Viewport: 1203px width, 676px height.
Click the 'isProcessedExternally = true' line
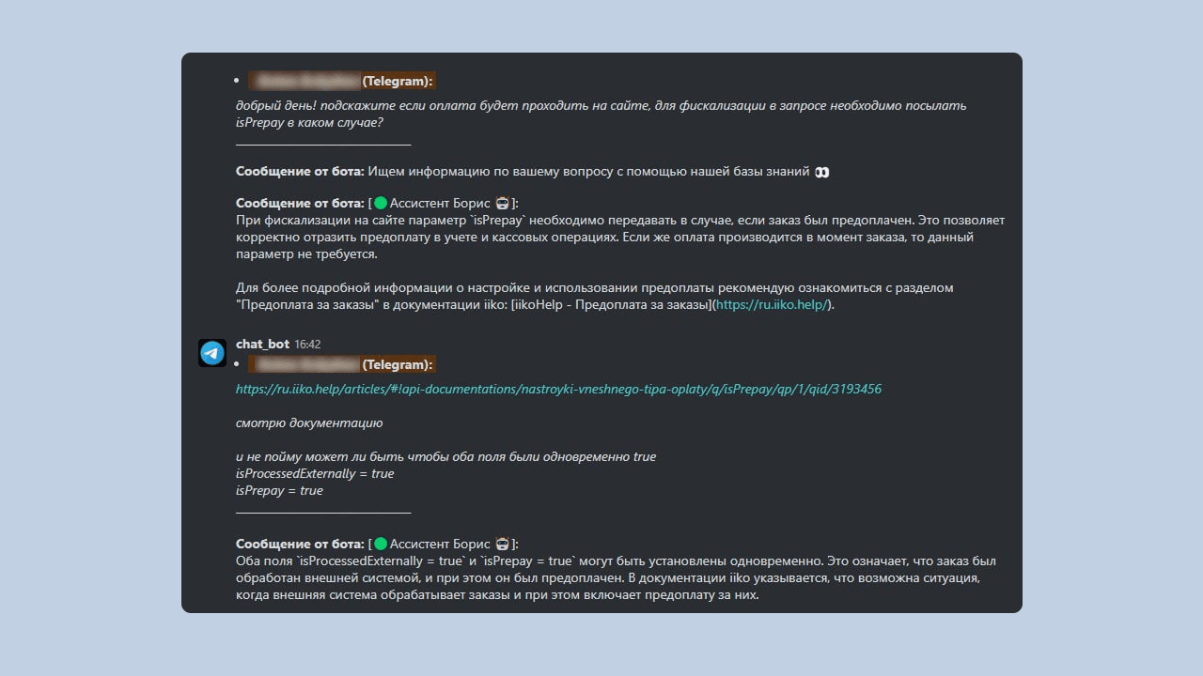pyautogui.click(x=315, y=473)
